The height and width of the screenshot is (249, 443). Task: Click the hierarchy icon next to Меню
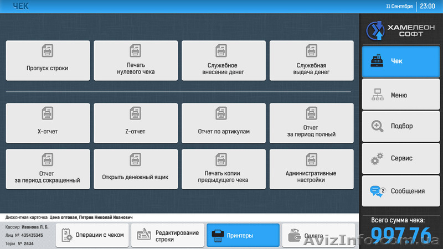(377, 95)
